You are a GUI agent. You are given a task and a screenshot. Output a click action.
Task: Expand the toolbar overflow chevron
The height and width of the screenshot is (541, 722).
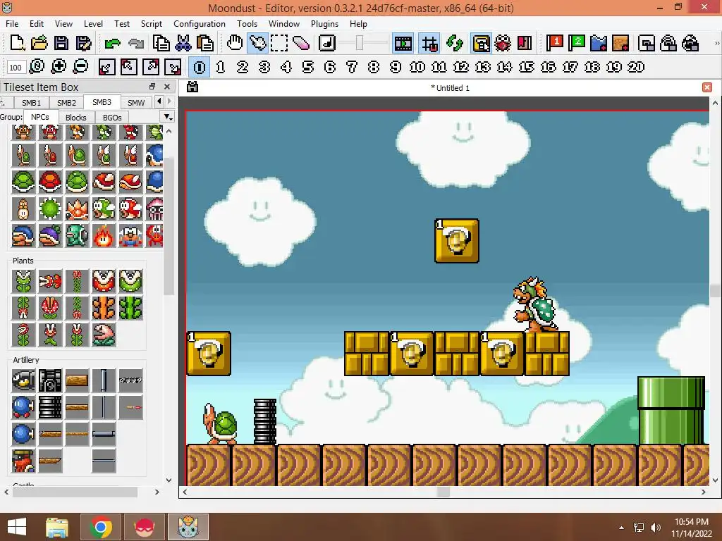(717, 43)
